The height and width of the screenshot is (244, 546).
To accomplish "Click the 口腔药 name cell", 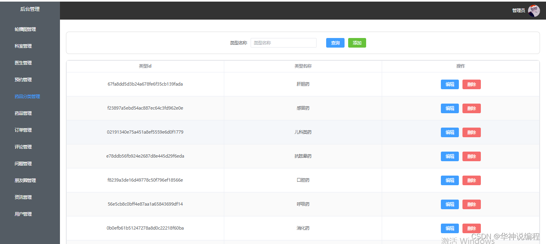I will tap(303, 180).
